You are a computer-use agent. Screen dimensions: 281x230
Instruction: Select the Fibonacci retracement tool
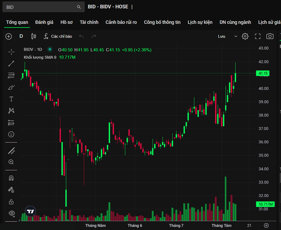point(11,75)
